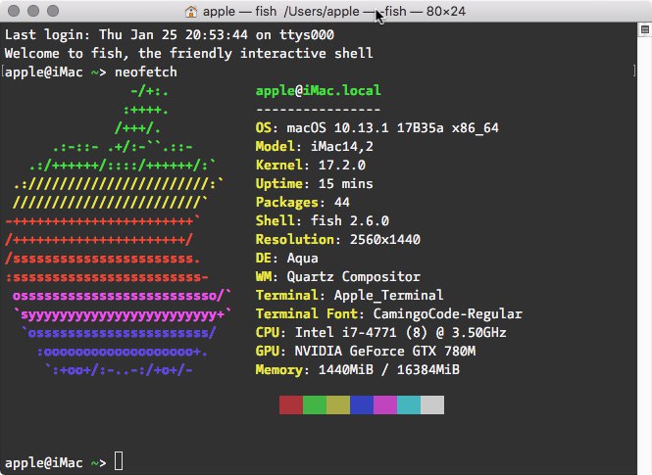
Task: Zoom the window using the green button
Action: pos(53,12)
